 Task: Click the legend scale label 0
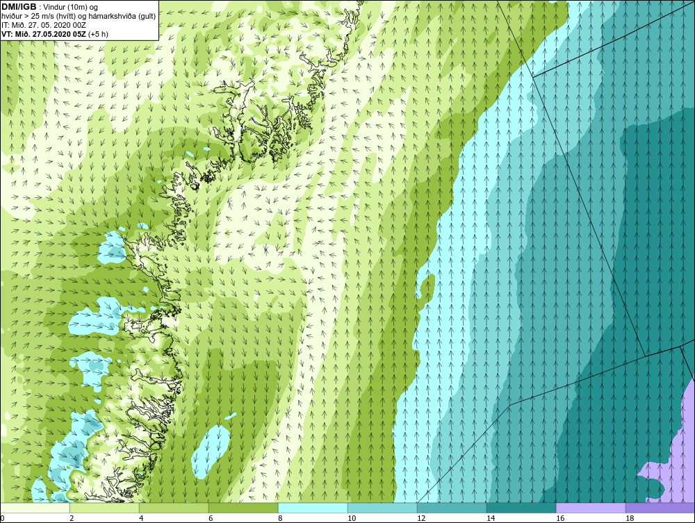(2, 518)
